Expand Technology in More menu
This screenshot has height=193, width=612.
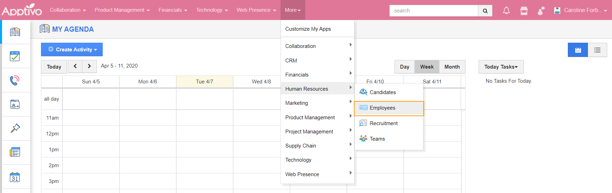coord(317,160)
